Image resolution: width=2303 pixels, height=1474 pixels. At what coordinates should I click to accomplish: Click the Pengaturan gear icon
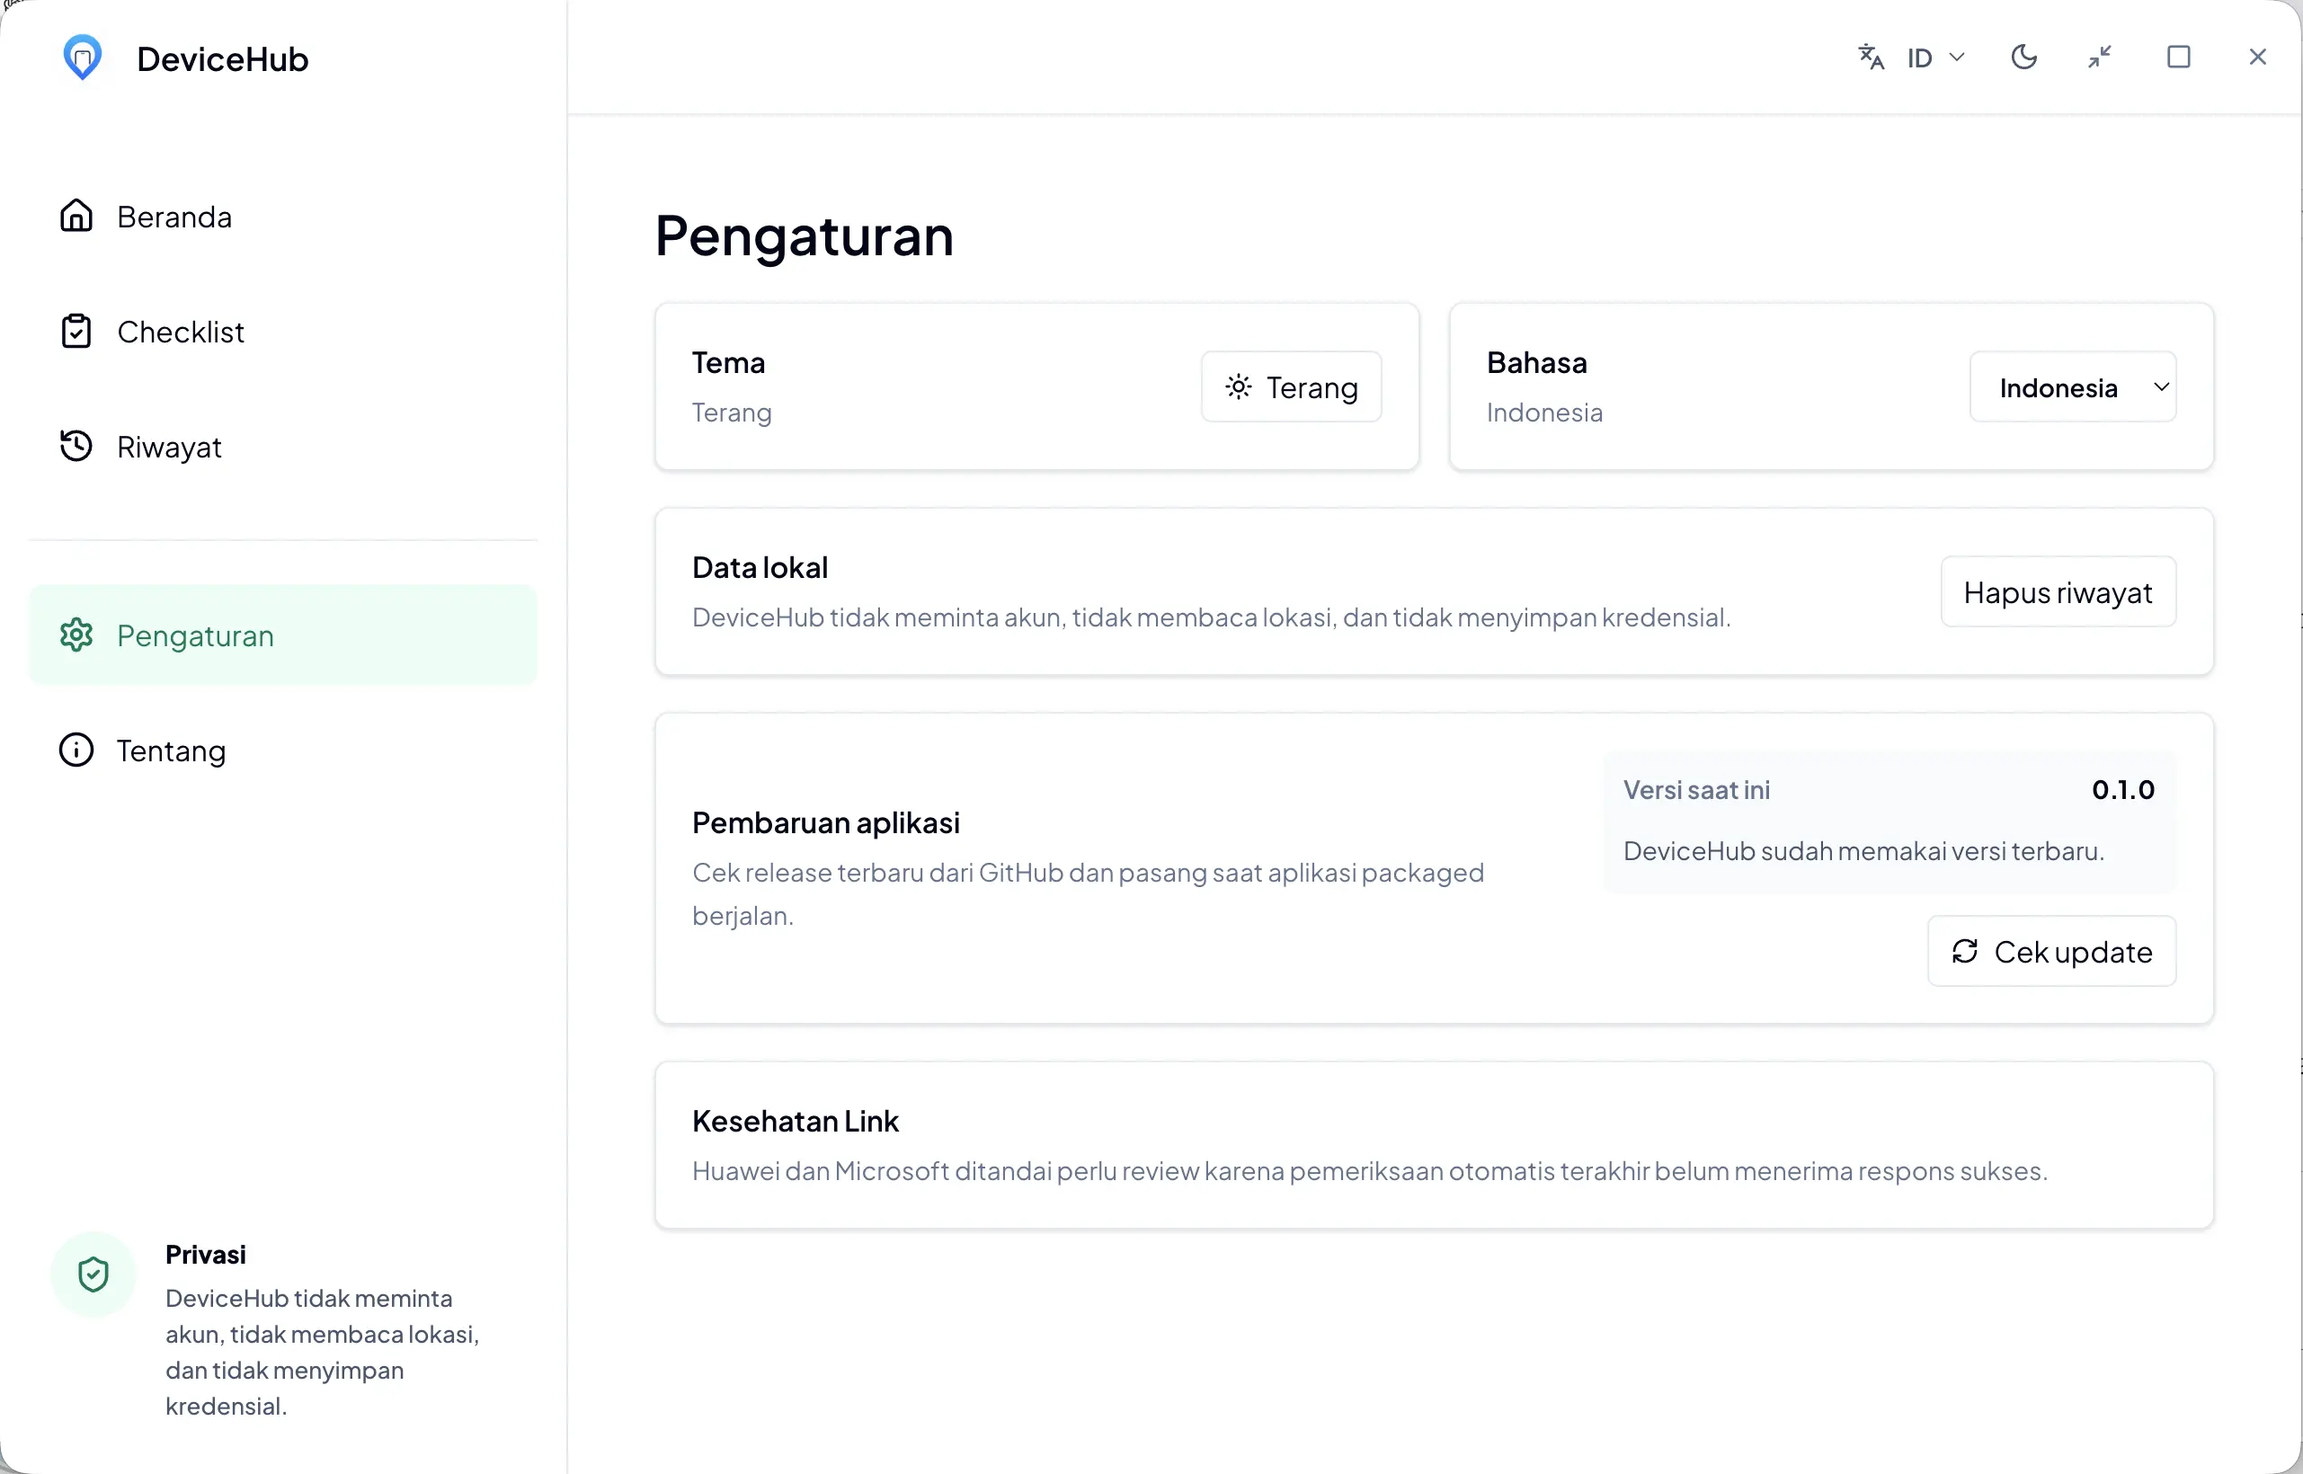[76, 635]
